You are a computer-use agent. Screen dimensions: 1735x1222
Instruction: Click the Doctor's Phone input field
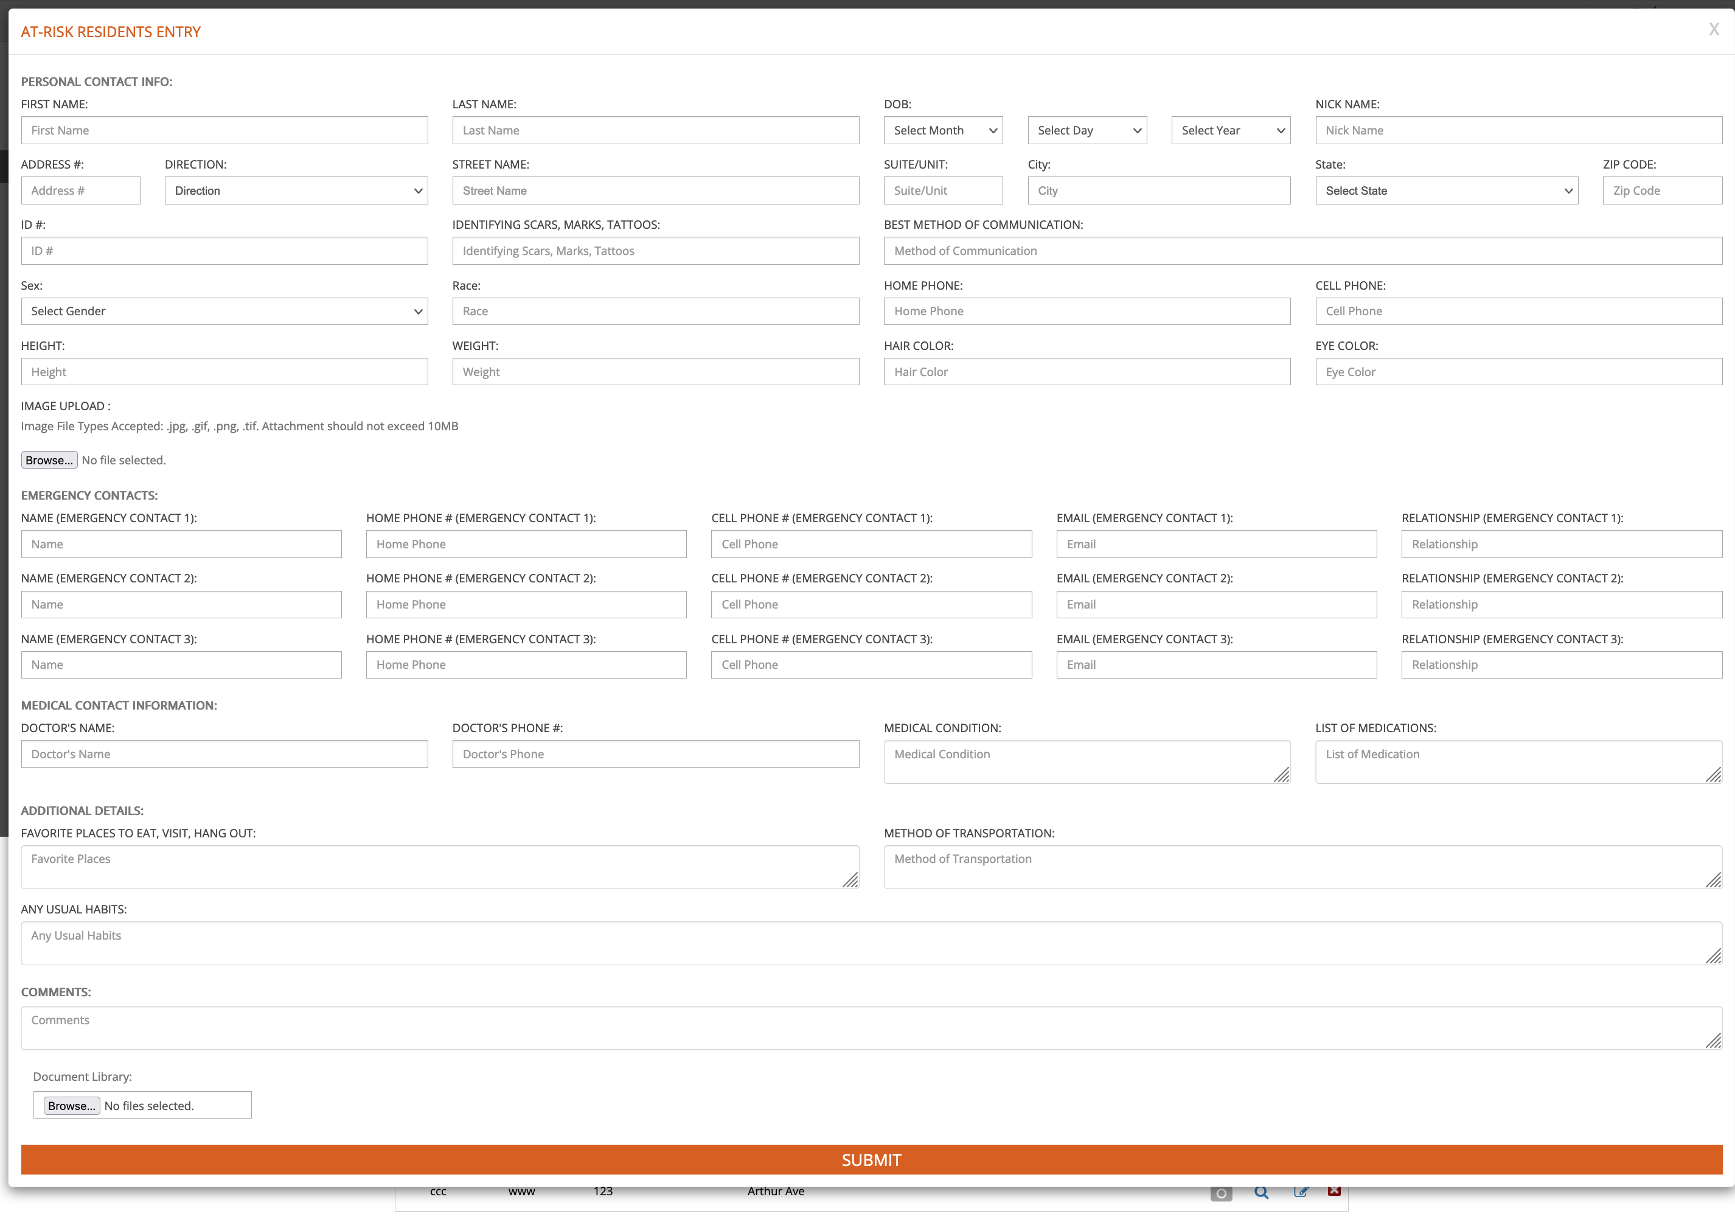(655, 754)
